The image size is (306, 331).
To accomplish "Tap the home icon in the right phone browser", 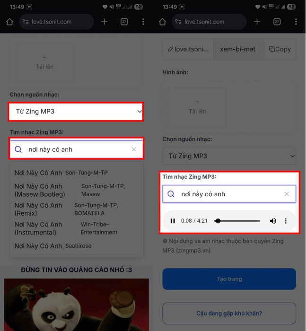I will [162, 22].
